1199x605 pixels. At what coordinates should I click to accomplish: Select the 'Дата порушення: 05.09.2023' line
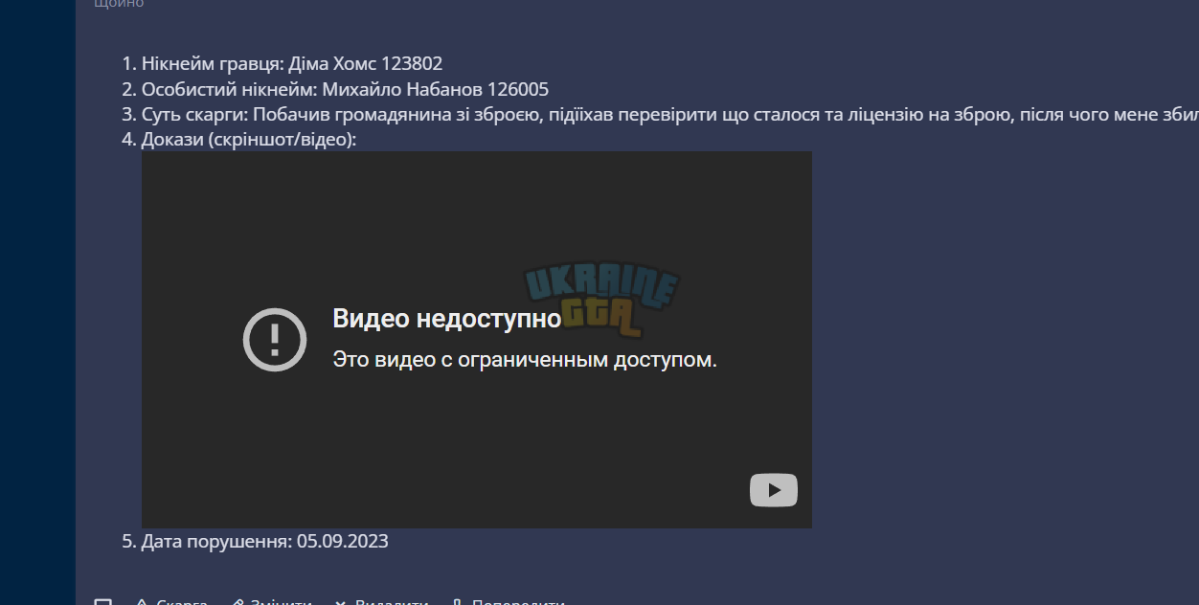265,541
